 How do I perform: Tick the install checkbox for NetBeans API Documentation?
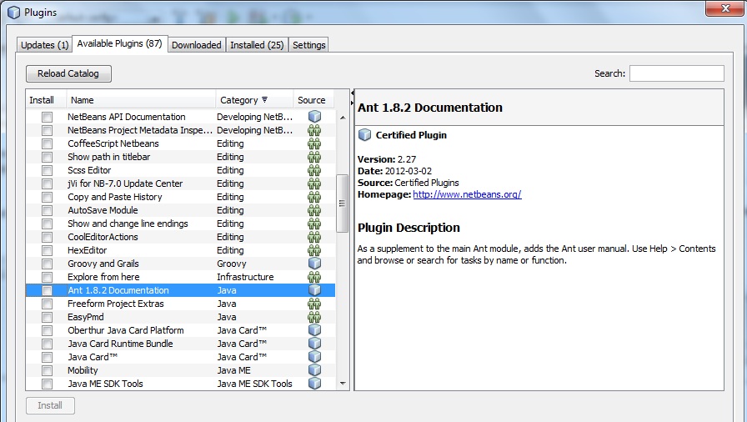[x=47, y=117]
